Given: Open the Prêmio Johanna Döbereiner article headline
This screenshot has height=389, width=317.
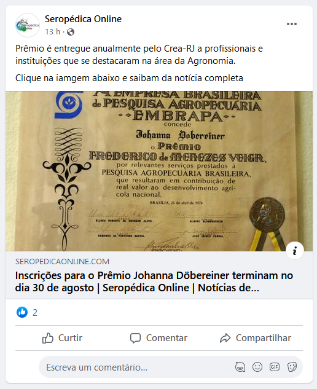Looking at the screenshot, I should coord(154,281).
